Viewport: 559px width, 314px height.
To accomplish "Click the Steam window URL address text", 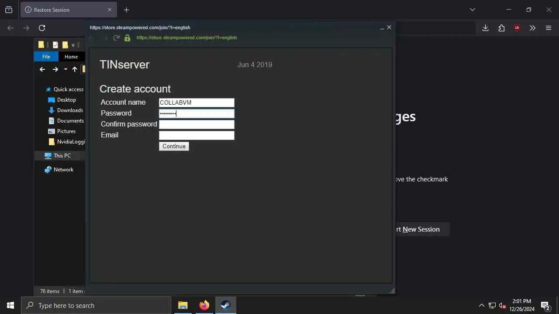I will tap(186, 38).
